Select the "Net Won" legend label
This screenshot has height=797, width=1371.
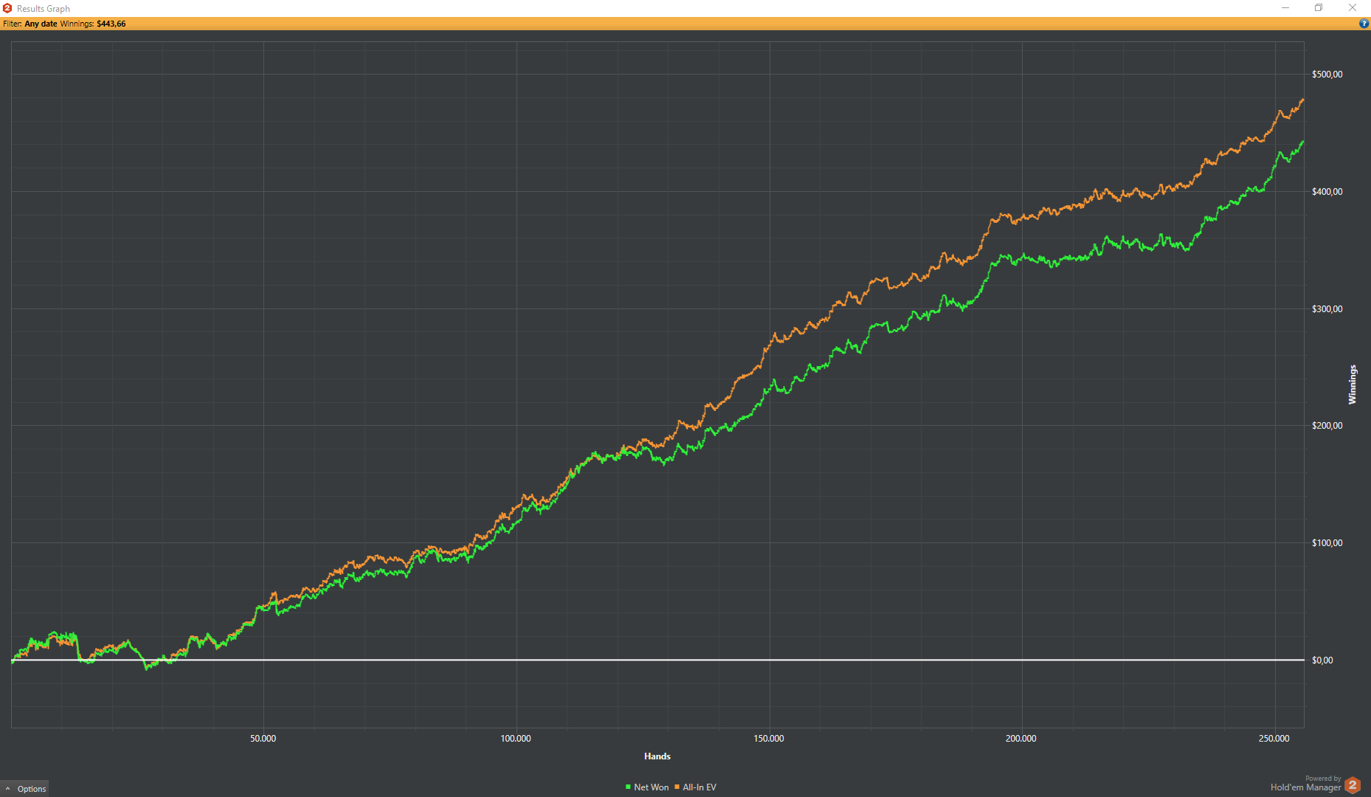click(652, 787)
